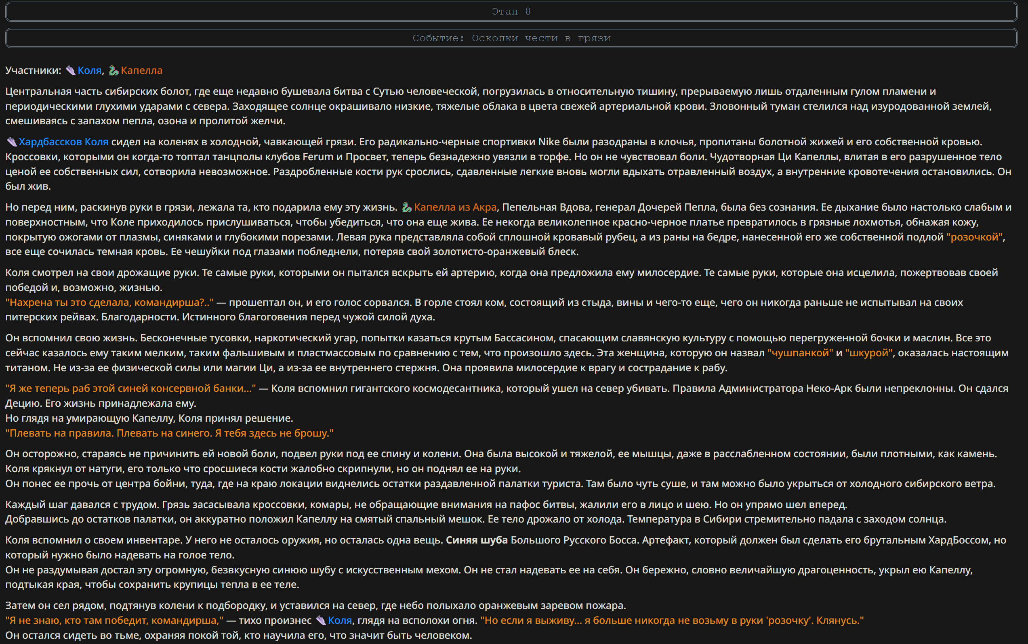Click the dragon icon before Капелла из Акра
The height and width of the screenshot is (644, 1028).
(407, 207)
